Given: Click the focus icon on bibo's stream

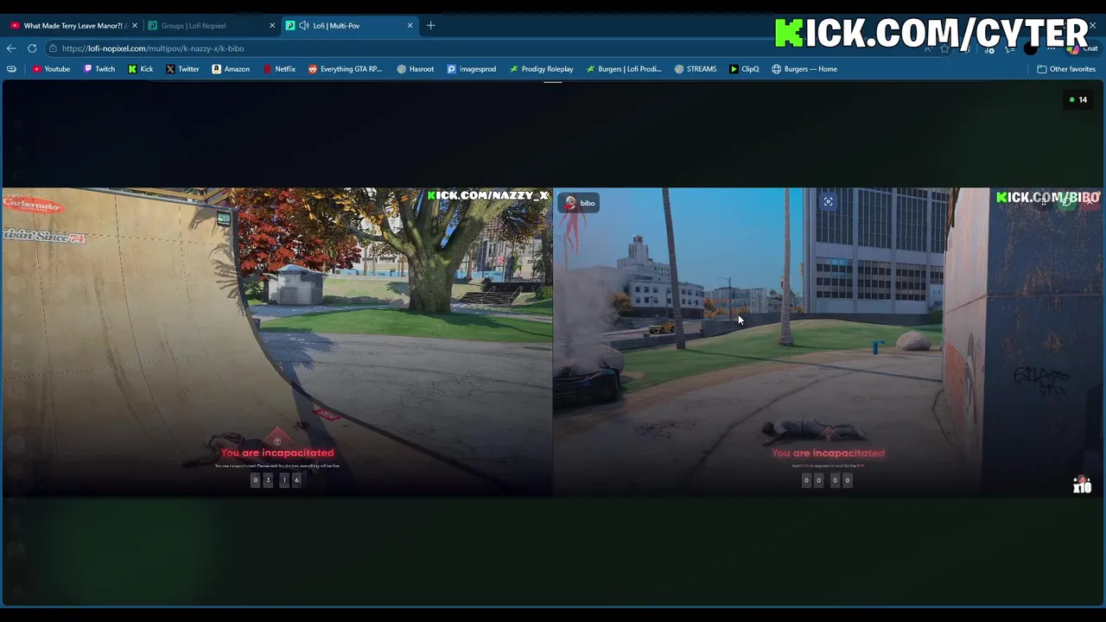Looking at the screenshot, I should 828,202.
